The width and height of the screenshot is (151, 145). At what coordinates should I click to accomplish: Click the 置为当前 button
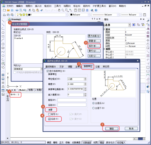tap(94, 36)
